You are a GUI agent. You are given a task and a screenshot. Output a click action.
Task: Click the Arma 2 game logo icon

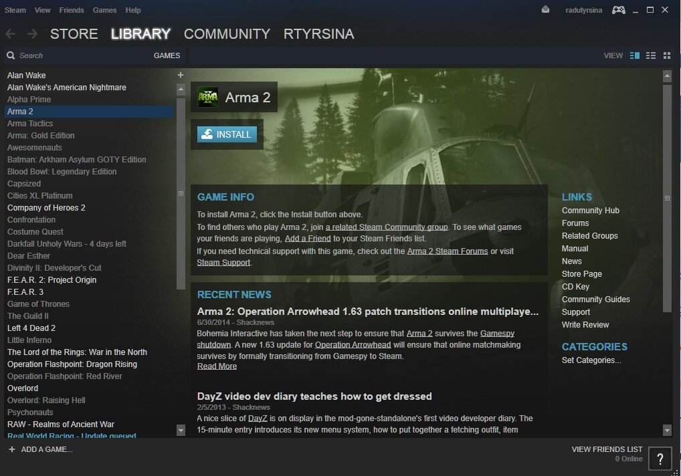pyautogui.click(x=208, y=97)
